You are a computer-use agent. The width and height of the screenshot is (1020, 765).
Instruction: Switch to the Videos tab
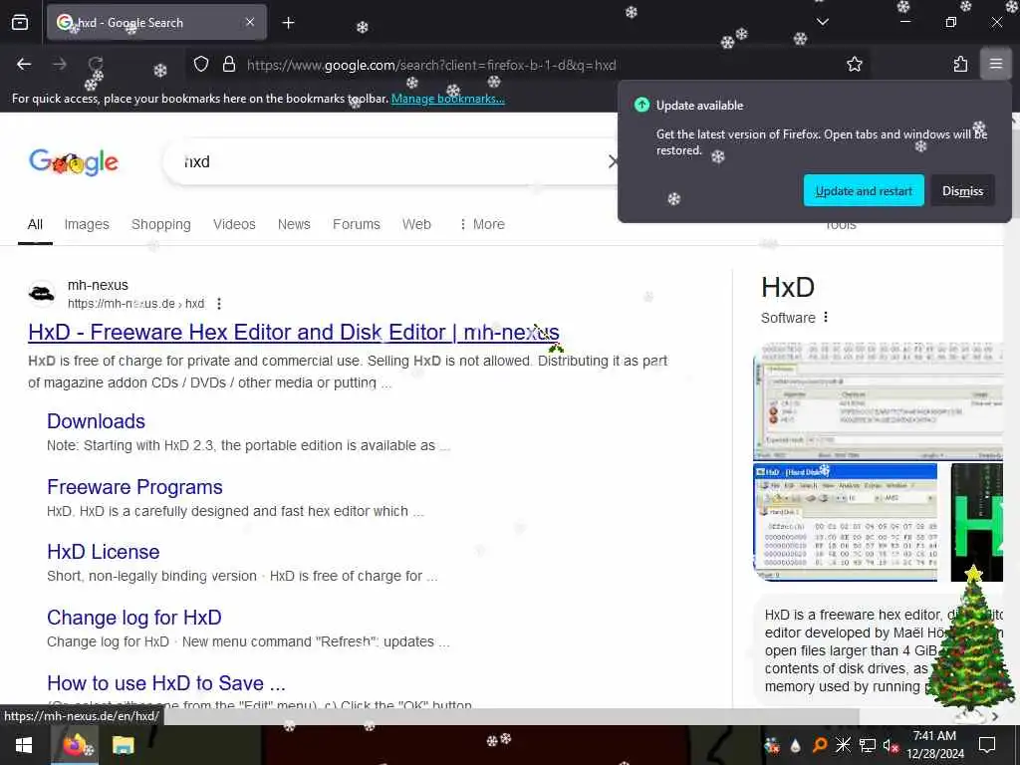234,224
